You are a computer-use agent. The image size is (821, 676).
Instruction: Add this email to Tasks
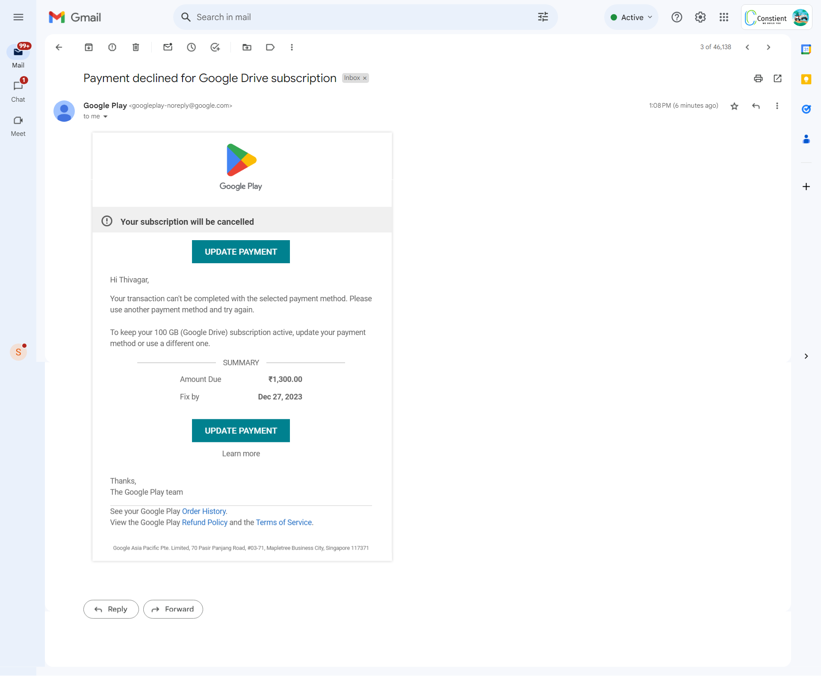point(215,47)
